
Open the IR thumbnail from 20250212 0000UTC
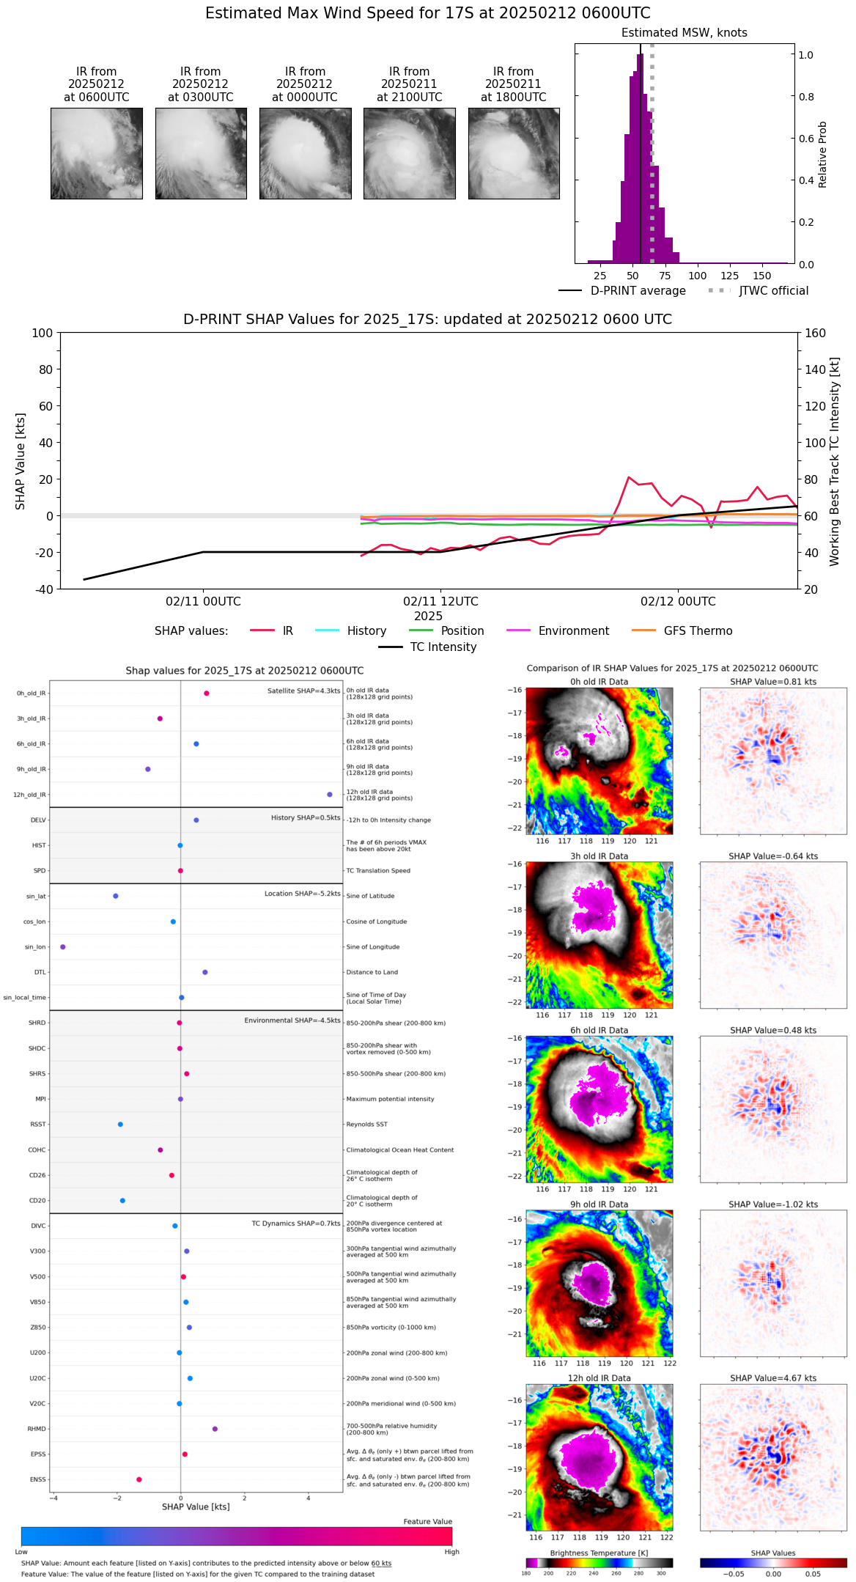[x=305, y=153]
